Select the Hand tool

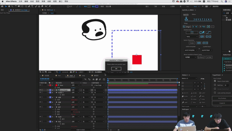9,6
